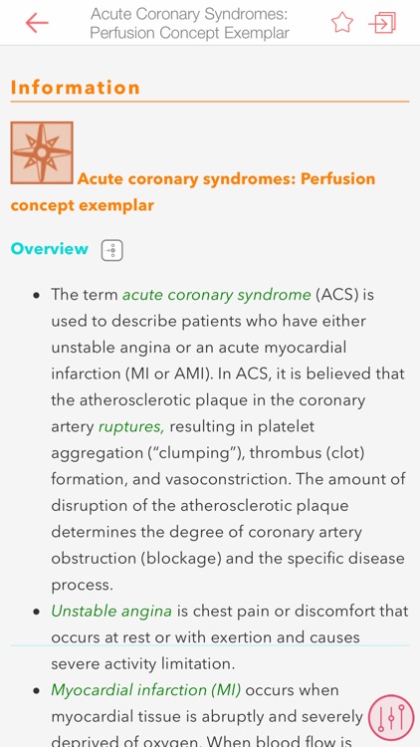Screen dimensions: 420x747
Task: Select the orange 'Acute coronary syndromes' topic title
Action: [x=193, y=192]
